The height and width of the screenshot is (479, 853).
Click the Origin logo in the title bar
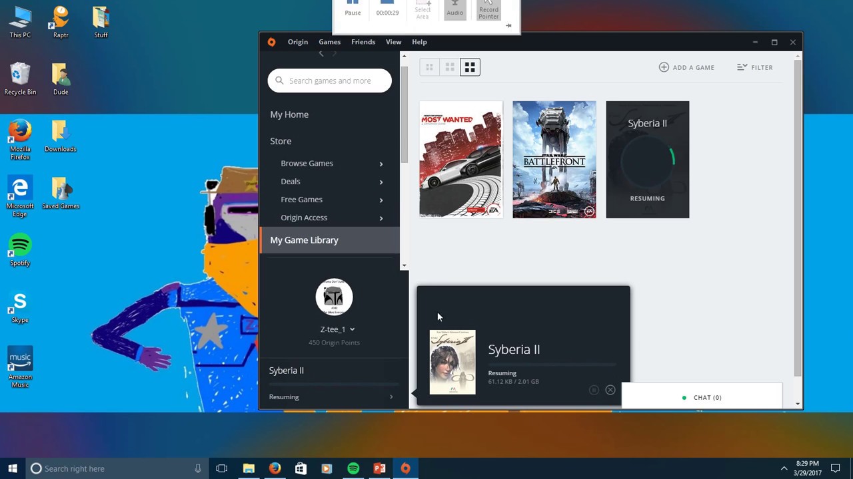[x=271, y=42]
